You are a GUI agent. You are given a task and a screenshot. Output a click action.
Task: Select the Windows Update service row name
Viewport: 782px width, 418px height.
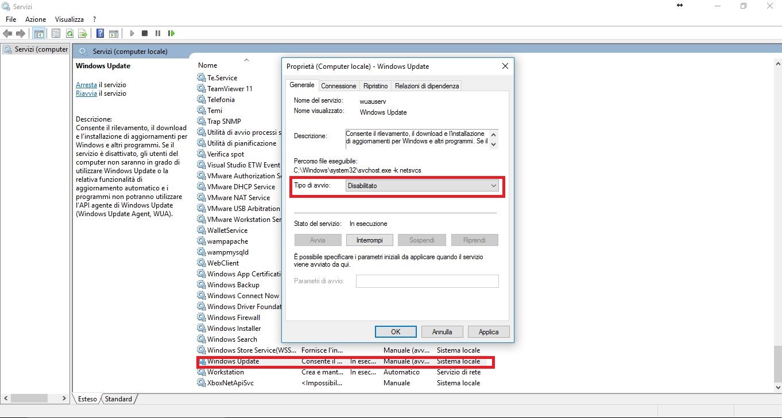pos(233,361)
